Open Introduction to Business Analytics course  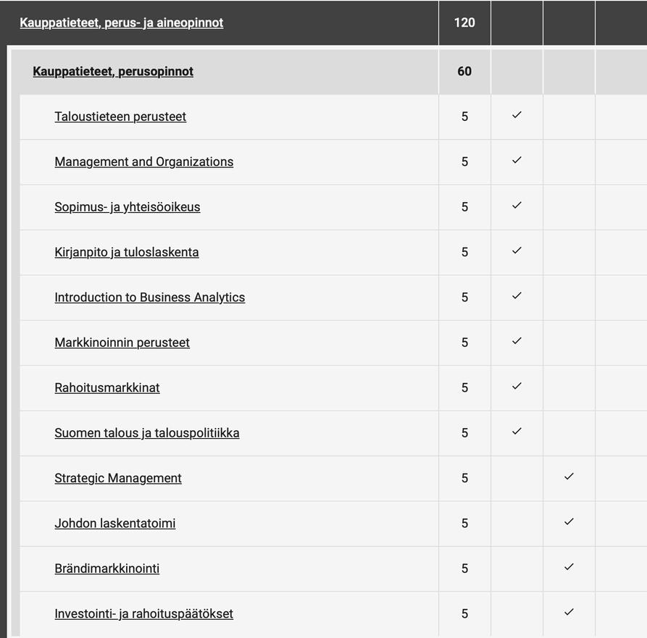click(149, 298)
